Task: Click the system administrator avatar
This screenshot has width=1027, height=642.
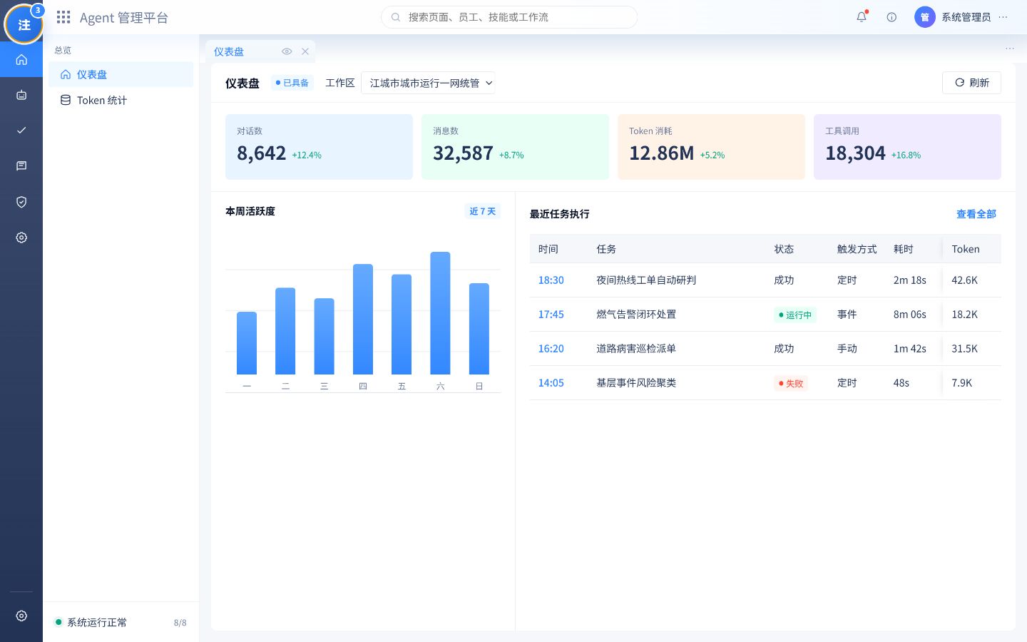Action: click(924, 17)
